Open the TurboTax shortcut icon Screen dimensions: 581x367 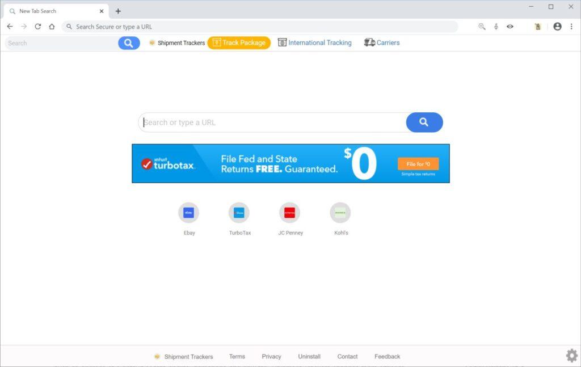click(239, 213)
